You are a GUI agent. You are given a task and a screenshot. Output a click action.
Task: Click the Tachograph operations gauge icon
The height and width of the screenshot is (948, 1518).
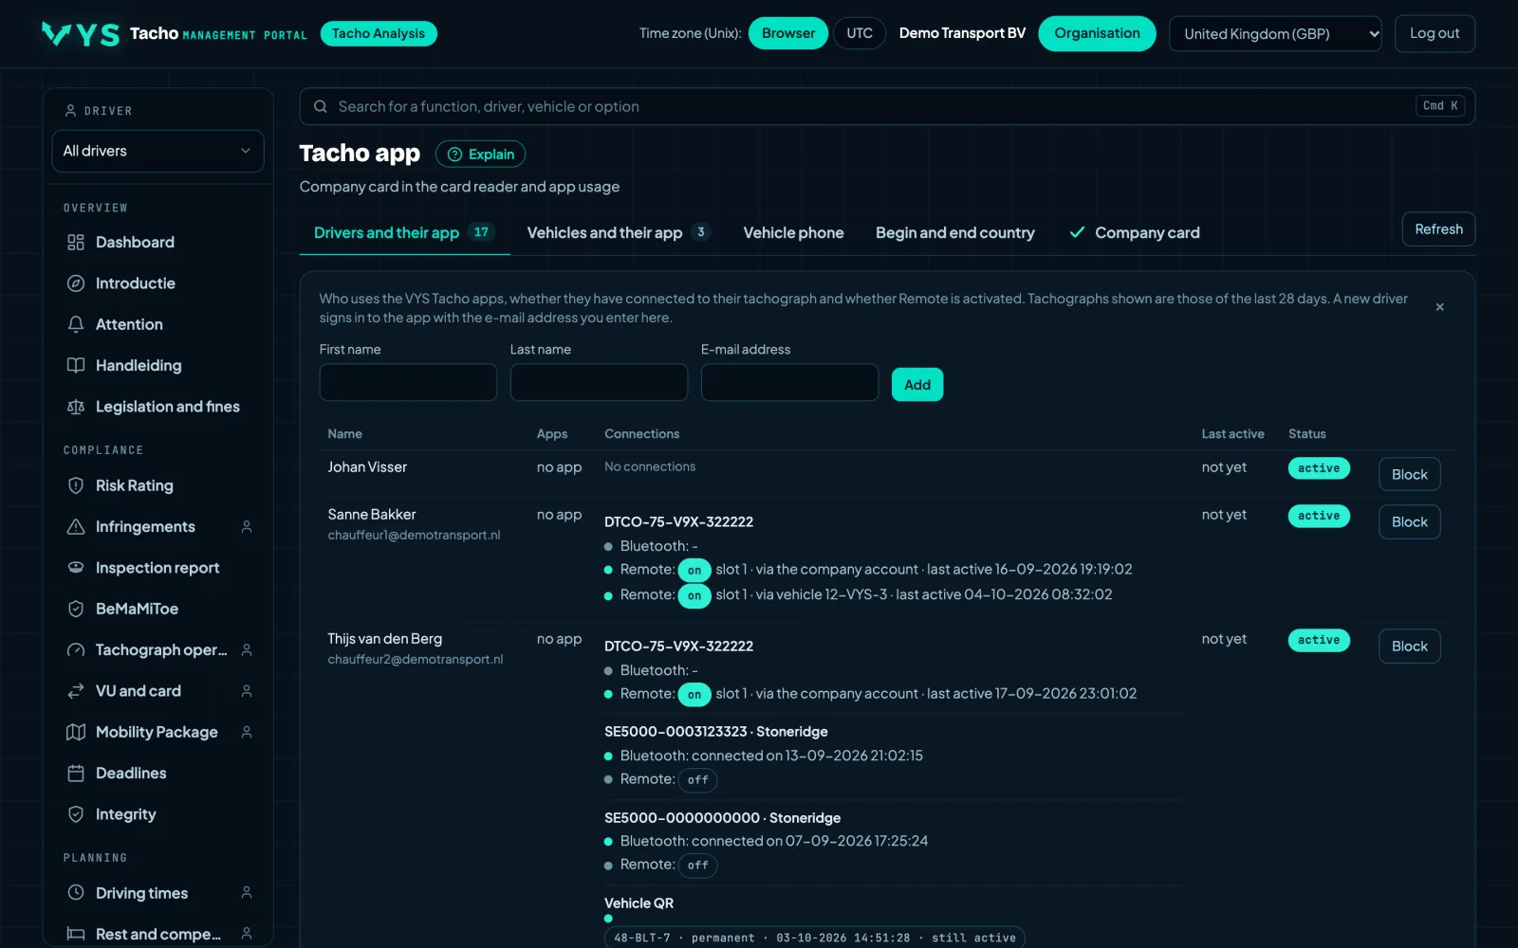[76, 650]
